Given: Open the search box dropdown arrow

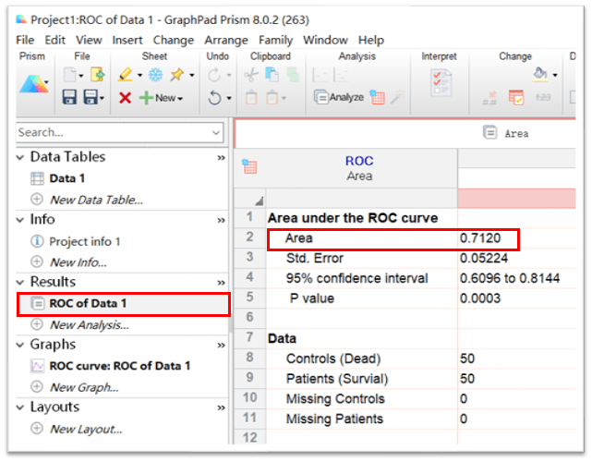Looking at the screenshot, I should click(x=216, y=133).
